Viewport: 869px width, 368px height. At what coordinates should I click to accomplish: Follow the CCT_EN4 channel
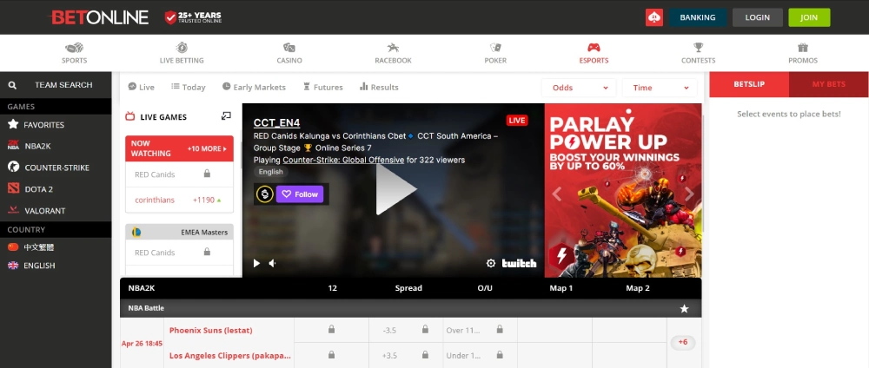pyautogui.click(x=300, y=194)
